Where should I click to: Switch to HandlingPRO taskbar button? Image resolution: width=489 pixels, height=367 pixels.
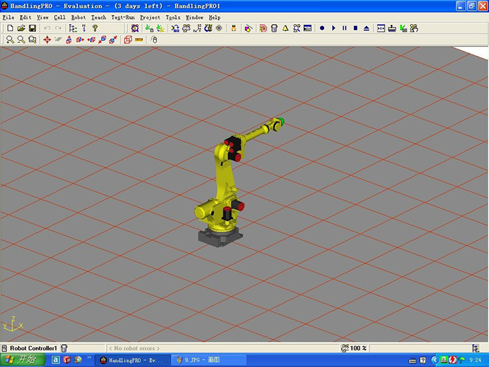click(x=132, y=360)
